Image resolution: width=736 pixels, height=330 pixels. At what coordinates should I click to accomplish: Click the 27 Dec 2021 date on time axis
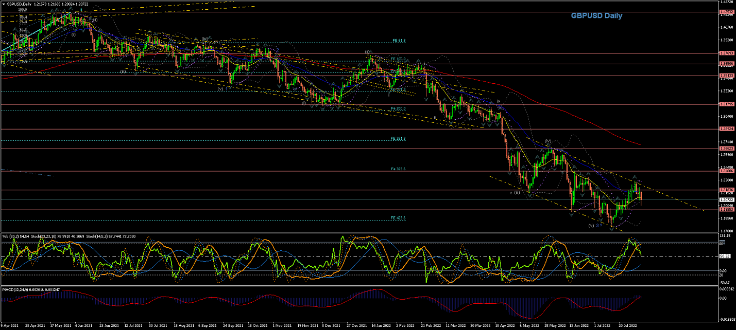pyautogui.click(x=356, y=326)
